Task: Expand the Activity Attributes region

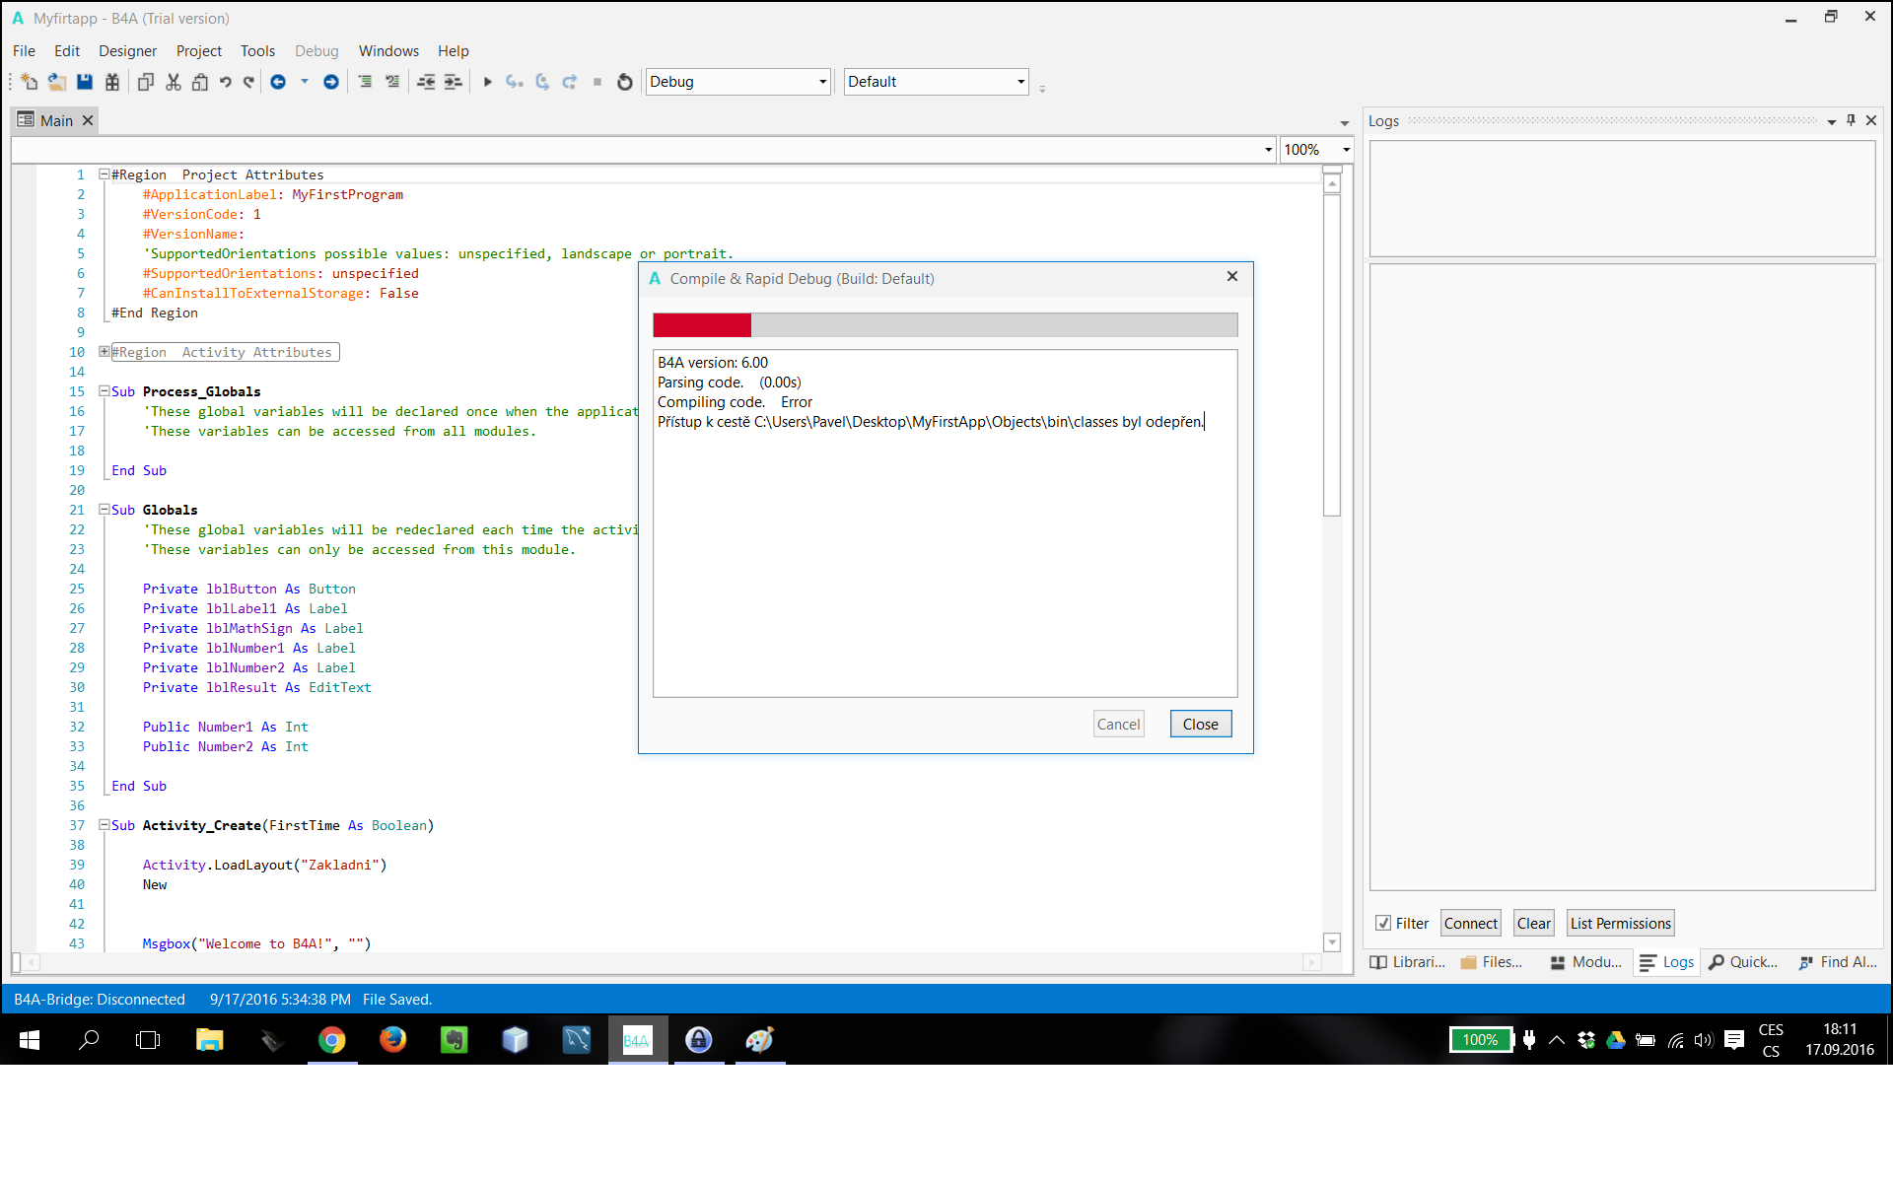Action: [x=104, y=352]
